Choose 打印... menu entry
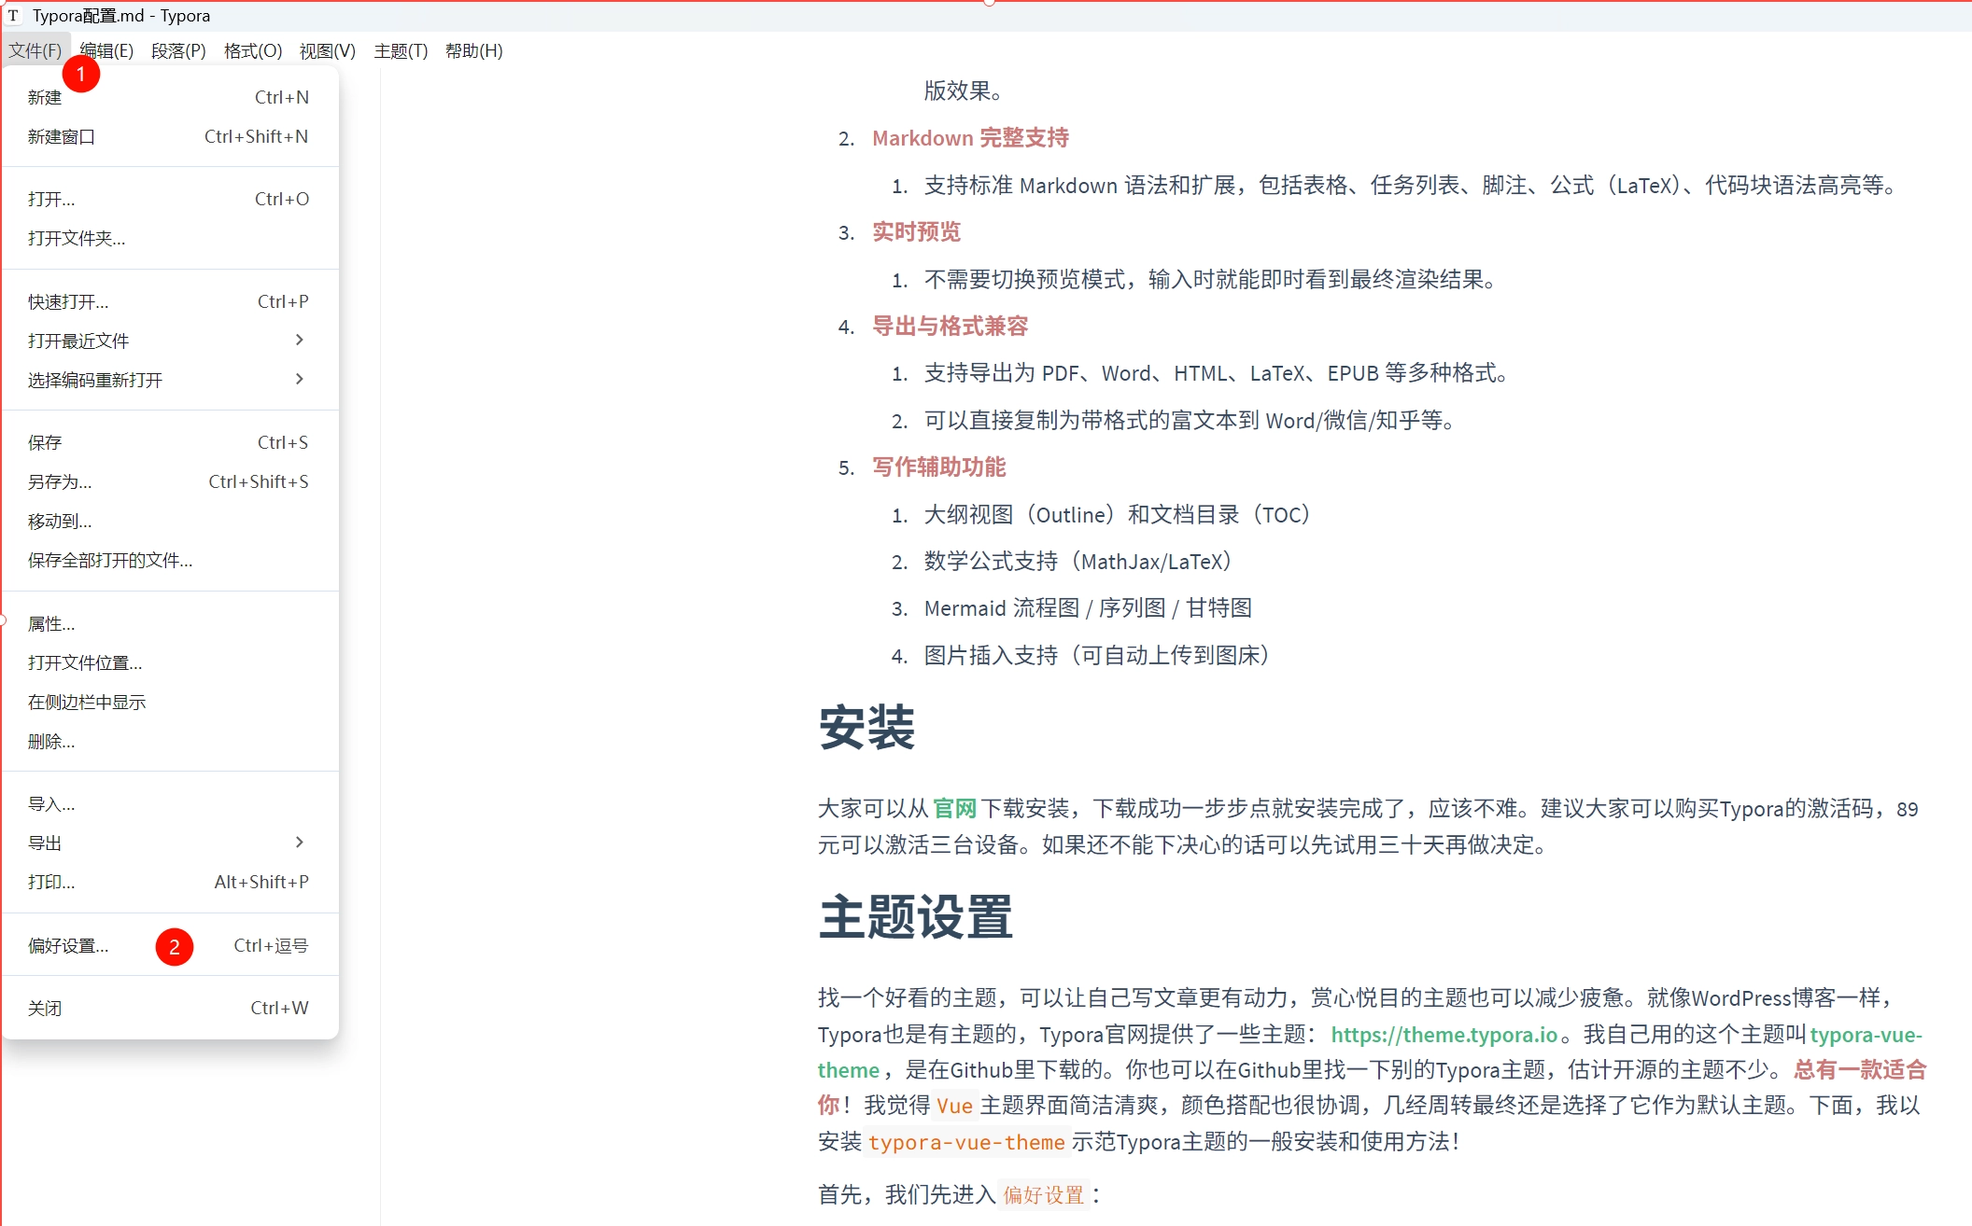This screenshot has height=1226, width=1972. tap(170, 882)
